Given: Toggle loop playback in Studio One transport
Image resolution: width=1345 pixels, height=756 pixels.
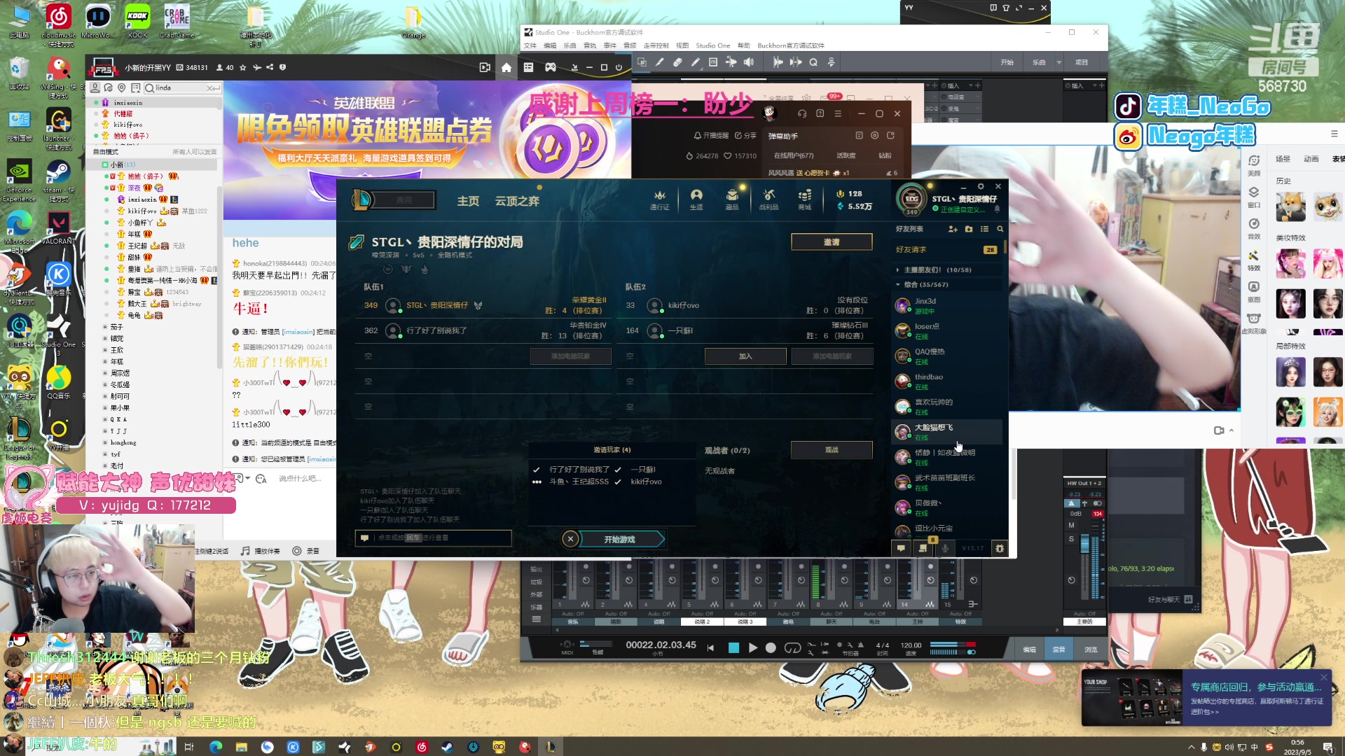Looking at the screenshot, I should click(792, 648).
